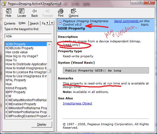Click the index list scroll down arrow
Viewport: 157px width, 134px height.
(x=49, y=116)
